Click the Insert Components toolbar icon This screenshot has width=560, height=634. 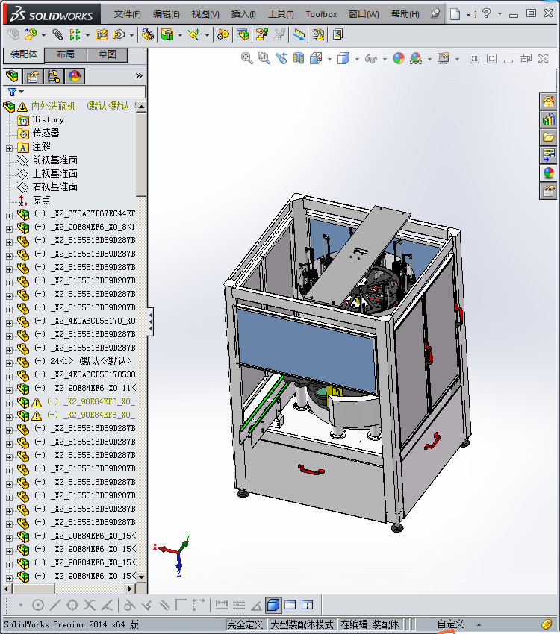[x=31, y=35]
